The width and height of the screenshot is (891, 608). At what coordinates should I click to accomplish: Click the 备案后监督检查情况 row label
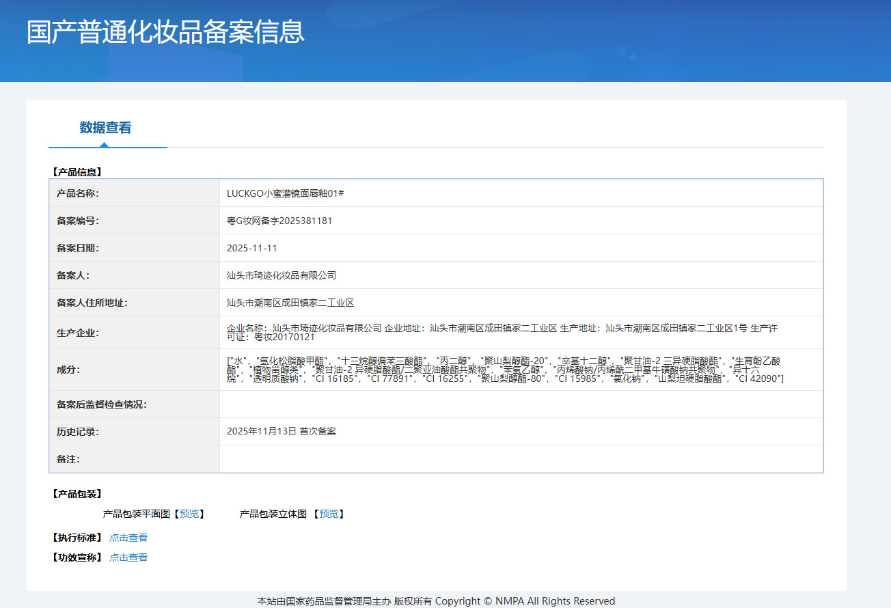(102, 404)
